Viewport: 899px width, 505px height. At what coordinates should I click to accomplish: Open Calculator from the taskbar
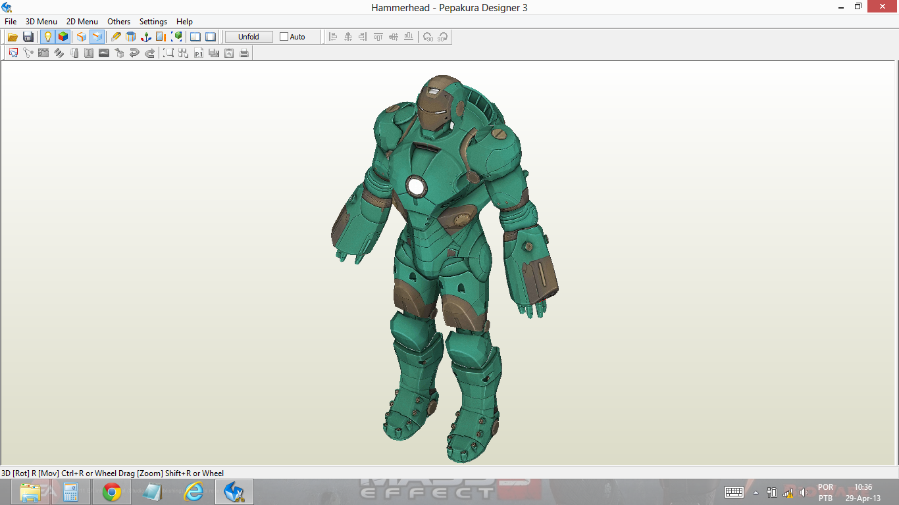point(71,492)
